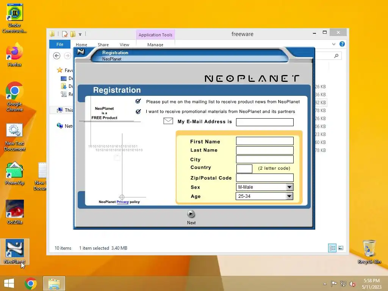Show hidden tray icons arrow
The height and width of the screenshot is (291, 388).
click(325, 284)
